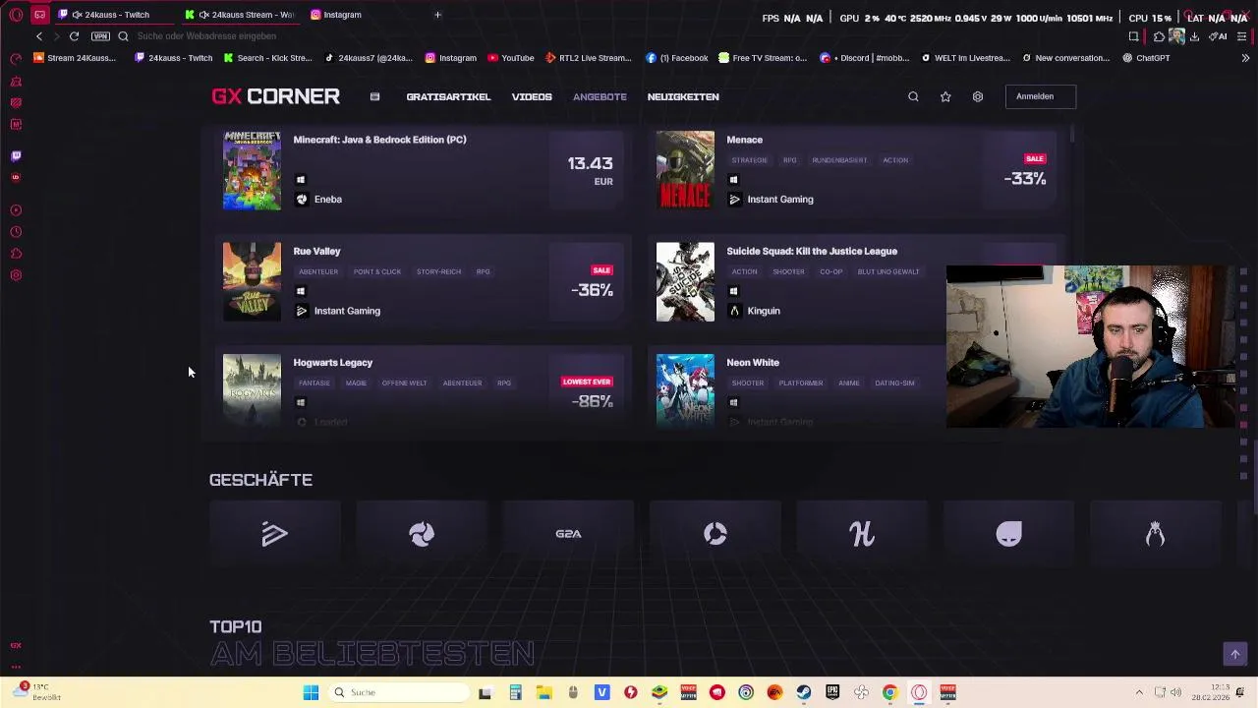1258x708 pixels.
Task: Open the TikTok 24kauss7 bookmark
Action: pos(369,58)
